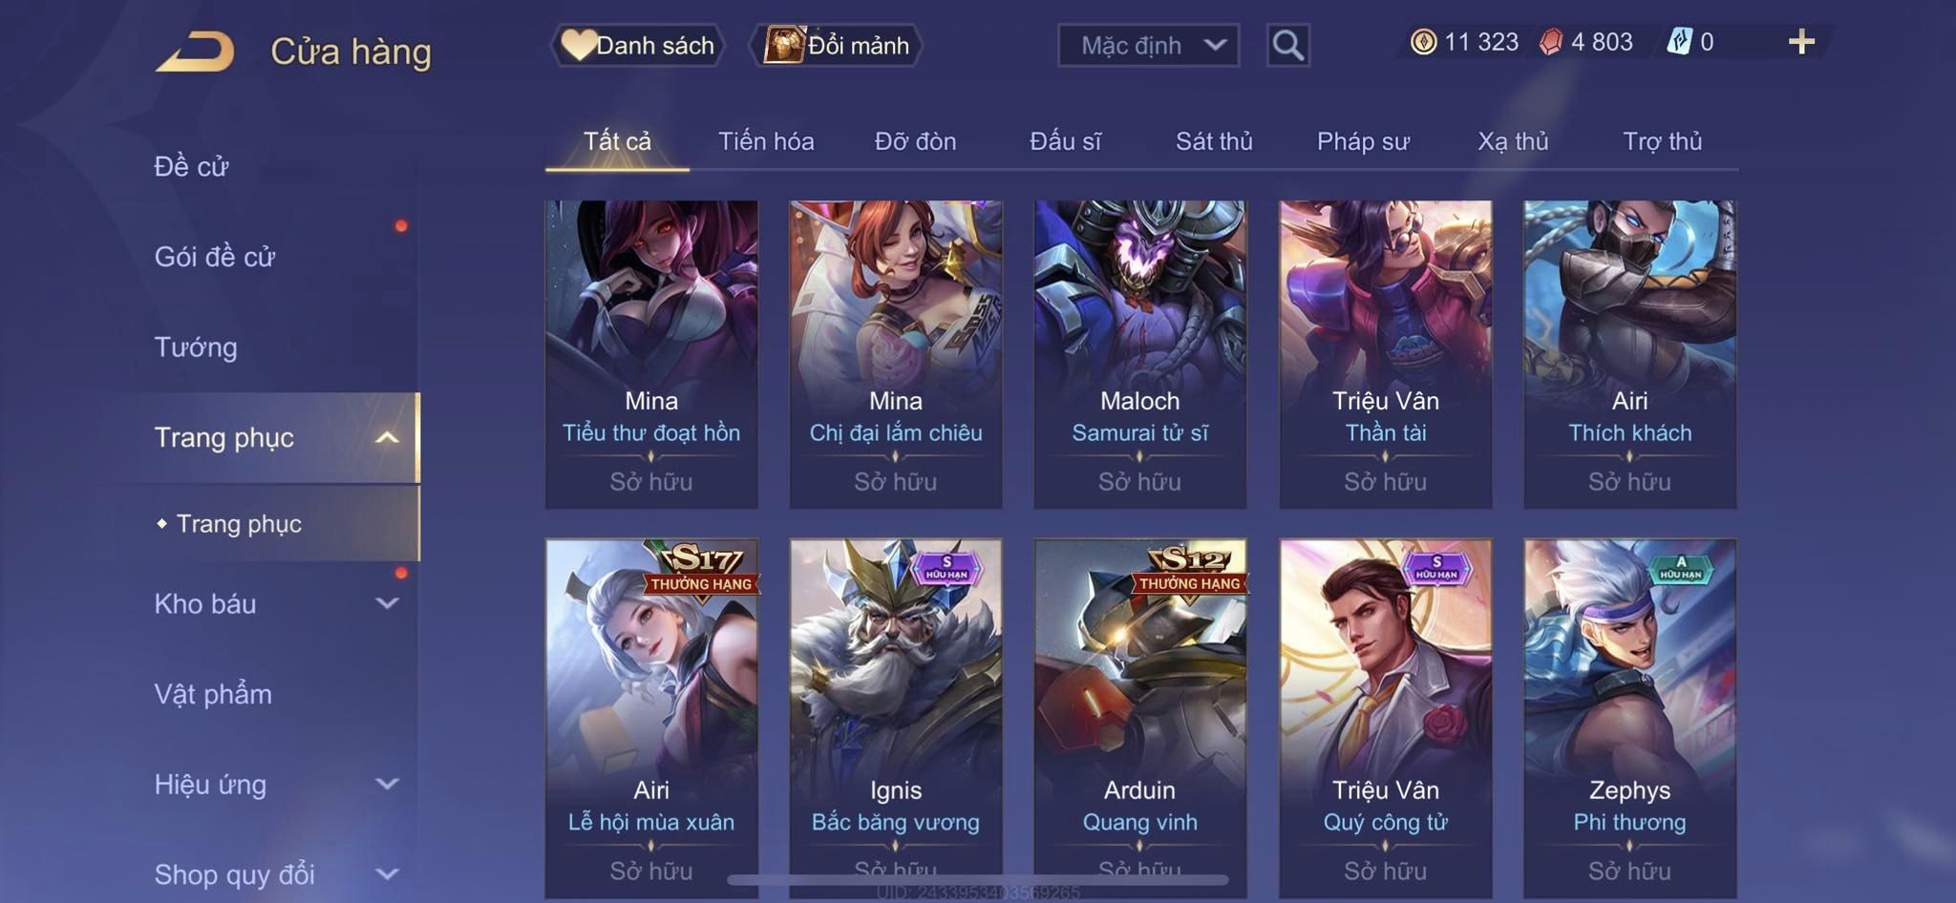Open the Mặc định sort dropdown
Screen dimensions: 1956x903
click(1148, 45)
